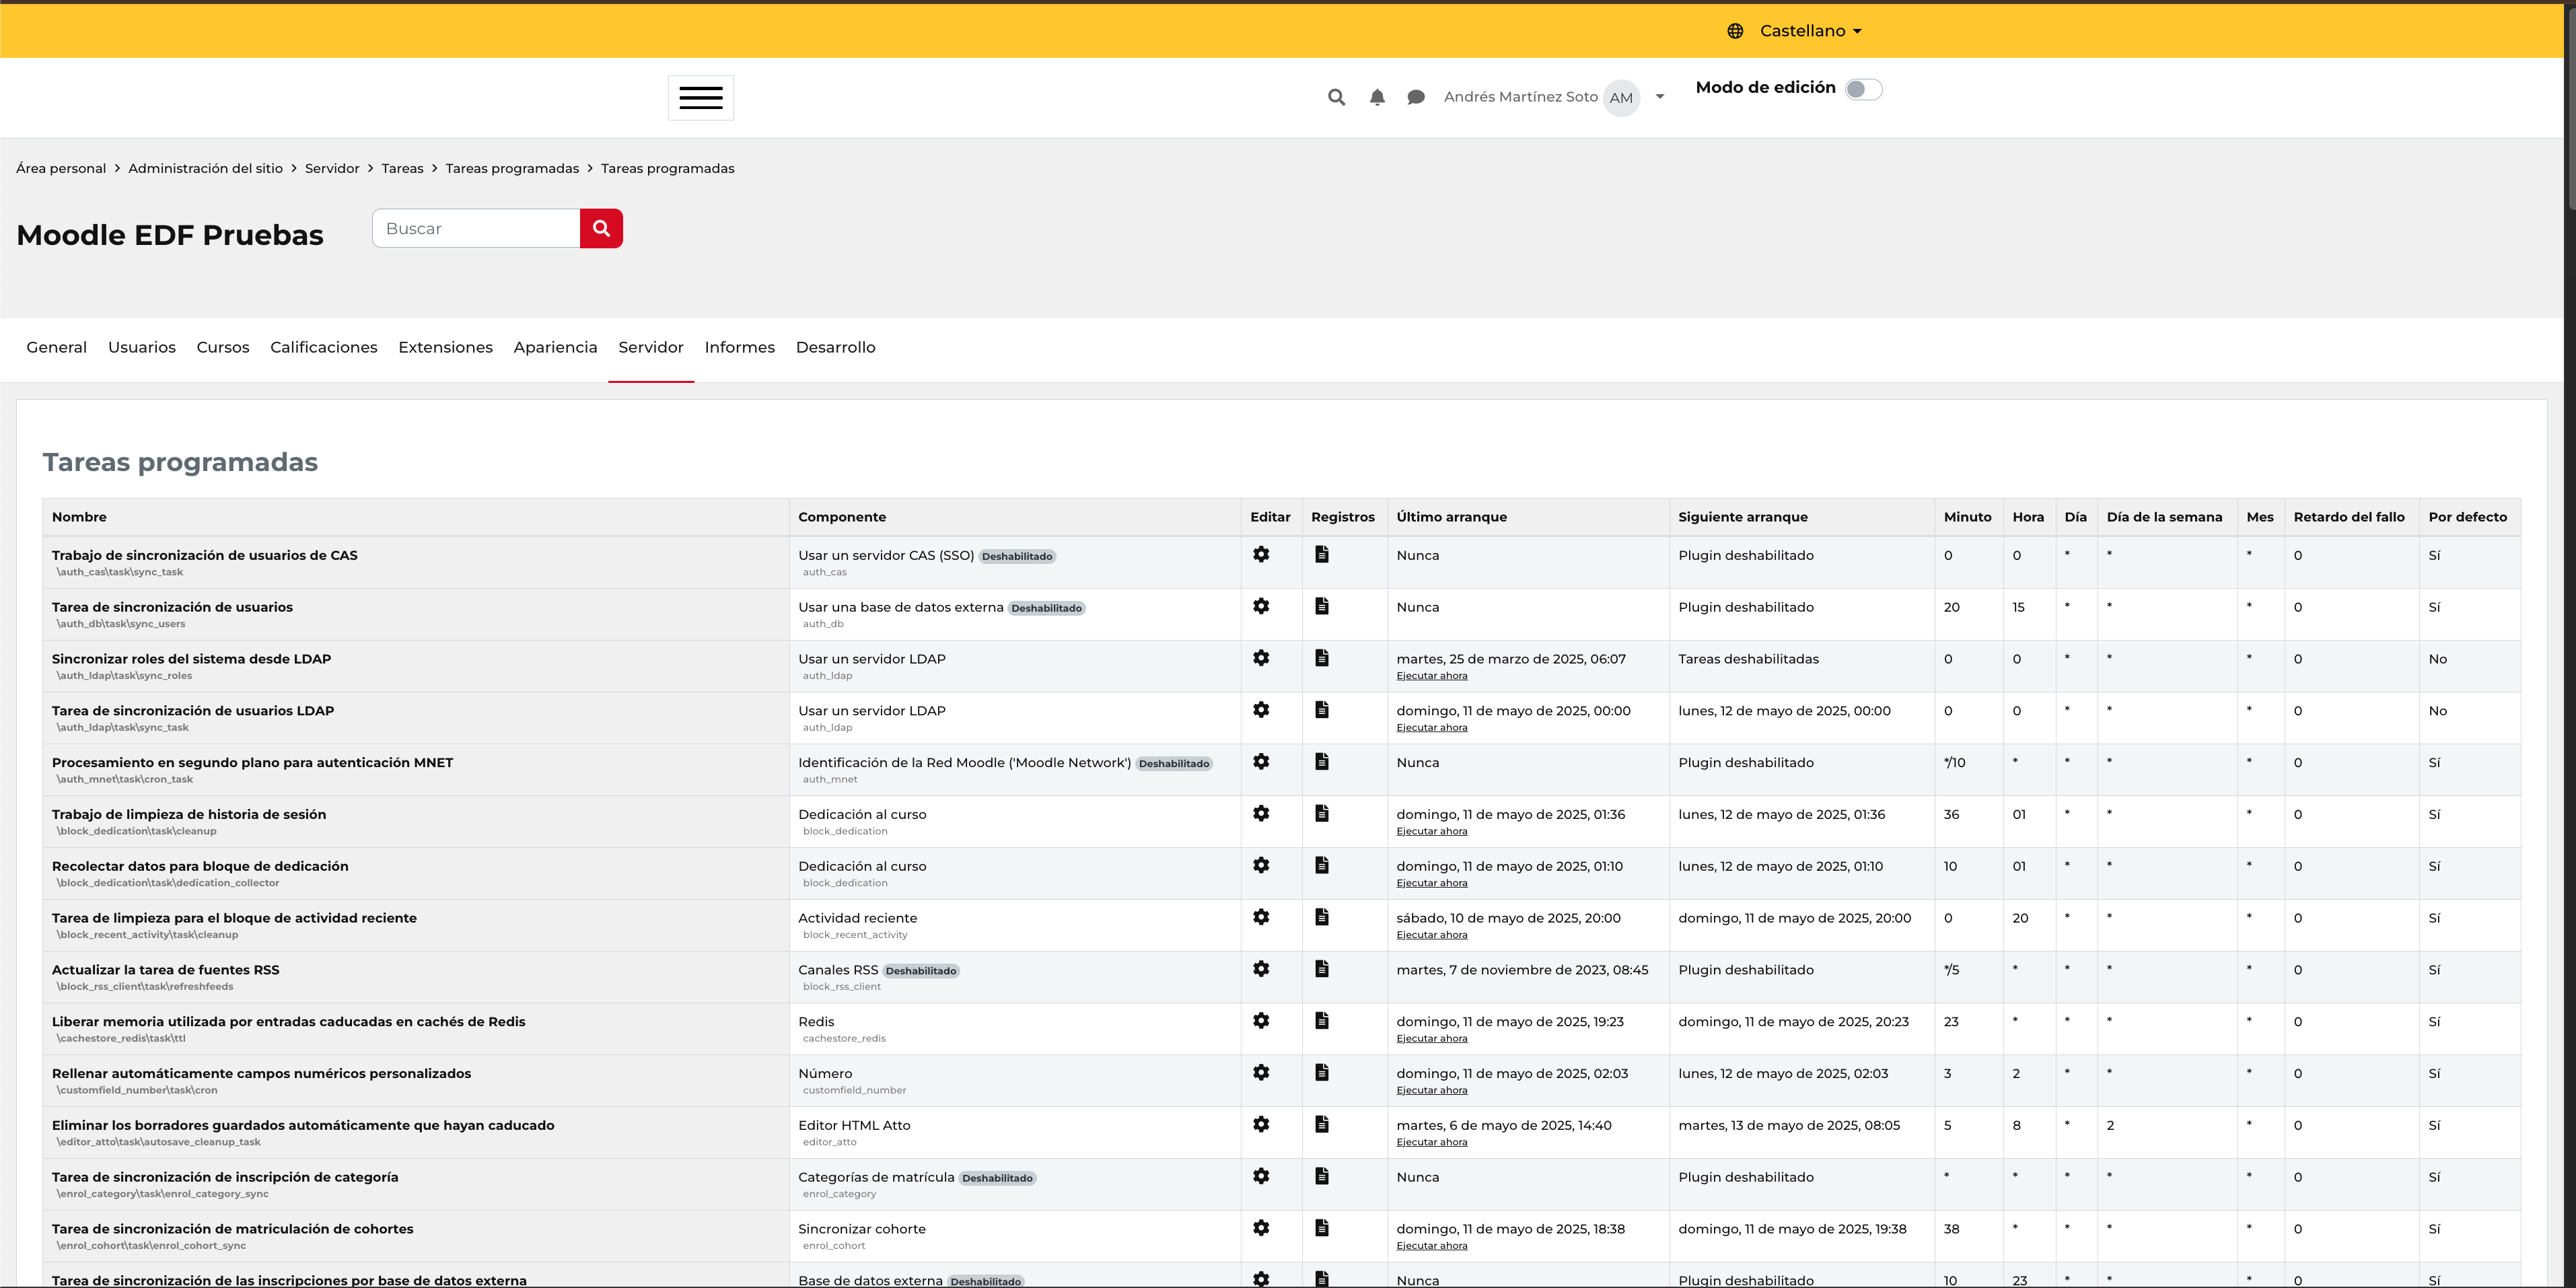Run LDAP sync roles task now

(x=1432, y=676)
